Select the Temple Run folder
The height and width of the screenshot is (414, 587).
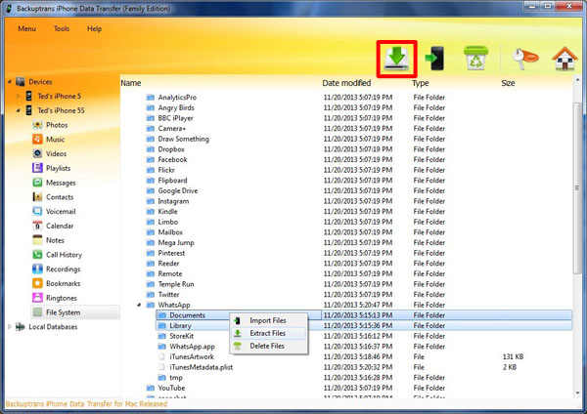click(176, 284)
